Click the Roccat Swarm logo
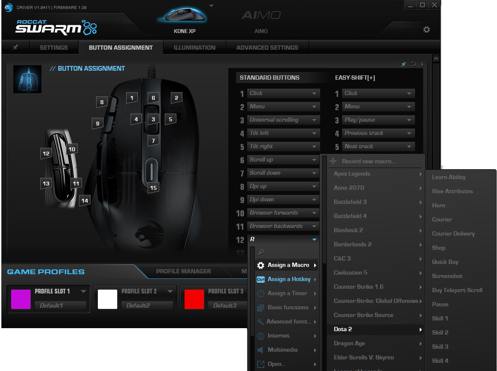This screenshot has width=497, height=371. 56,27
